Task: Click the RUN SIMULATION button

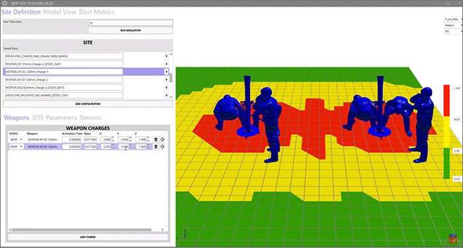Action: [130, 30]
